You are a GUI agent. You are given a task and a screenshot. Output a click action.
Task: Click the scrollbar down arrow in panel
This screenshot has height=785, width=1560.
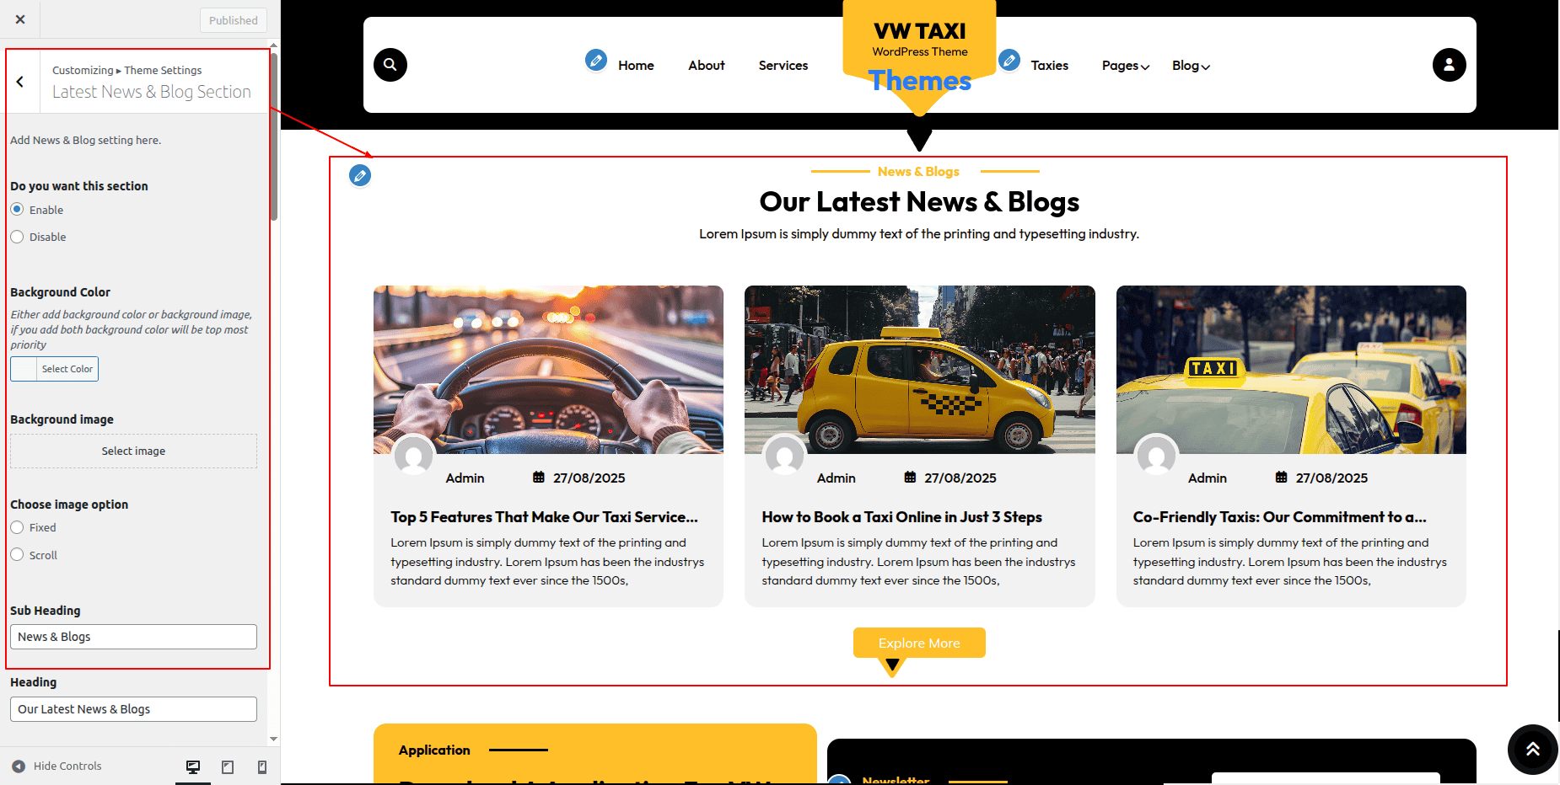coord(273,739)
